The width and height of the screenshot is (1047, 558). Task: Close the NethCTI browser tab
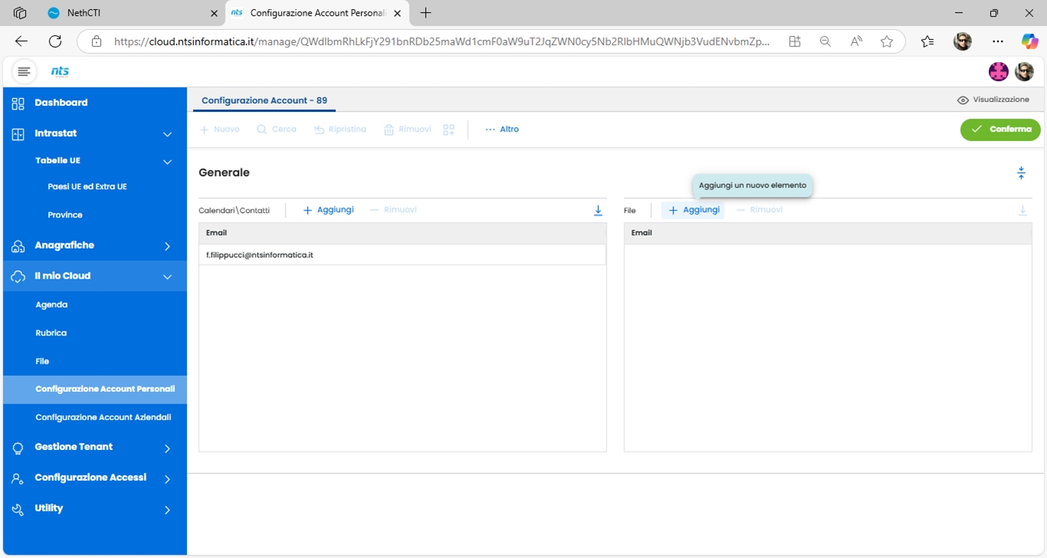213,14
